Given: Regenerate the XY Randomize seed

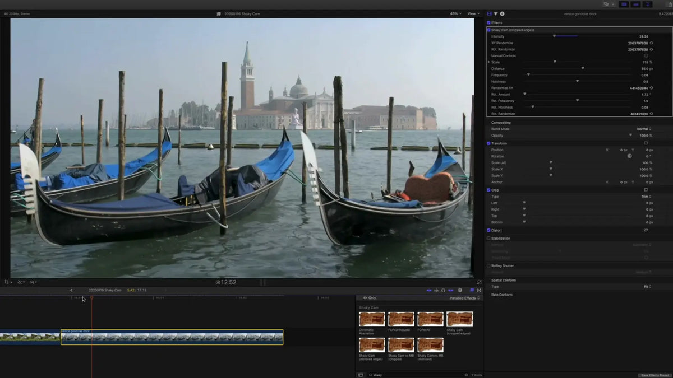Looking at the screenshot, I should click(x=652, y=43).
